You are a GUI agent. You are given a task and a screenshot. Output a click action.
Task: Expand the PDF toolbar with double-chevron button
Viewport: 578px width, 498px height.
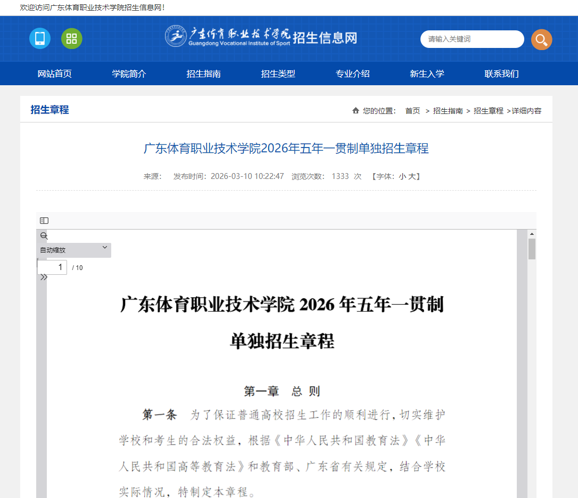pyautogui.click(x=43, y=276)
